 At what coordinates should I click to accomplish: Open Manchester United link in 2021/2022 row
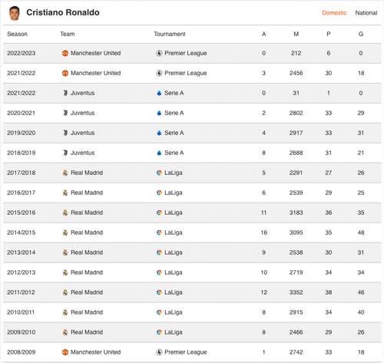[95, 73]
